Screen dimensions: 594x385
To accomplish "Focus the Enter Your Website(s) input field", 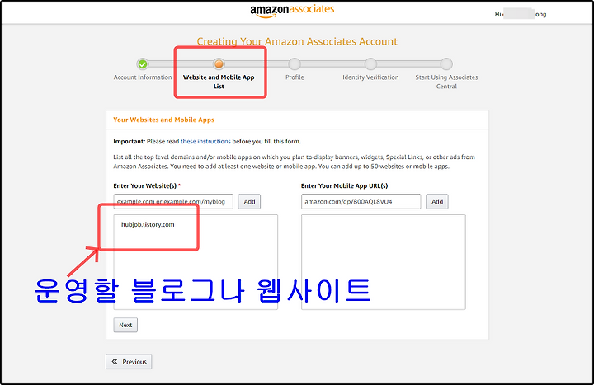I will pyautogui.click(x=173, y=201).
